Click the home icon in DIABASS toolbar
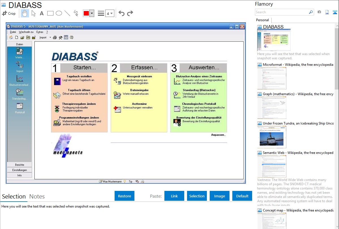Screen dimensions: 339x229 (11, 38)
